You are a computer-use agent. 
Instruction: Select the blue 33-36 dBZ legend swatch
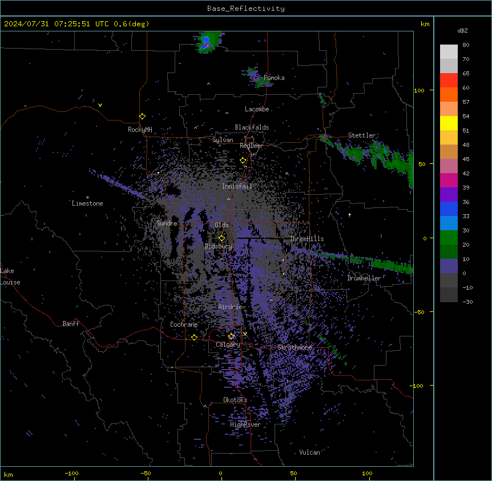449,209
